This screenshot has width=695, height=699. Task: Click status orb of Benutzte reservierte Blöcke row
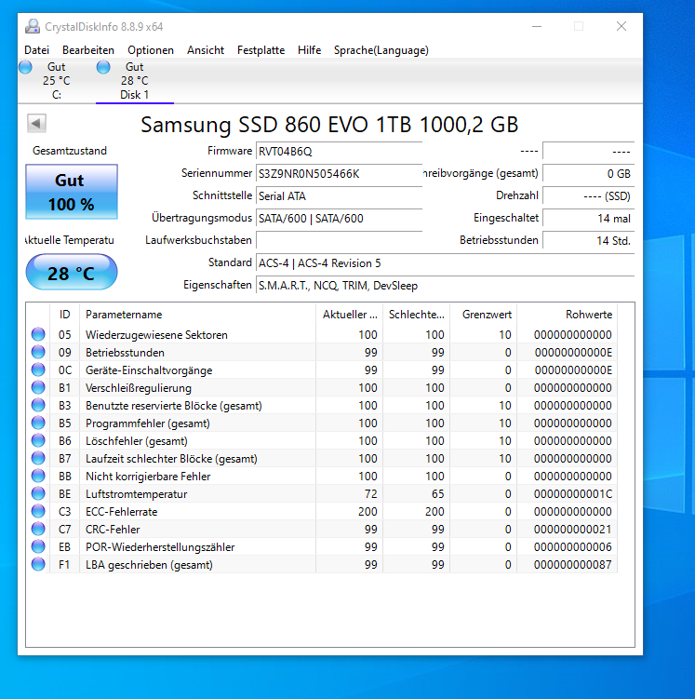pos(38,405)
